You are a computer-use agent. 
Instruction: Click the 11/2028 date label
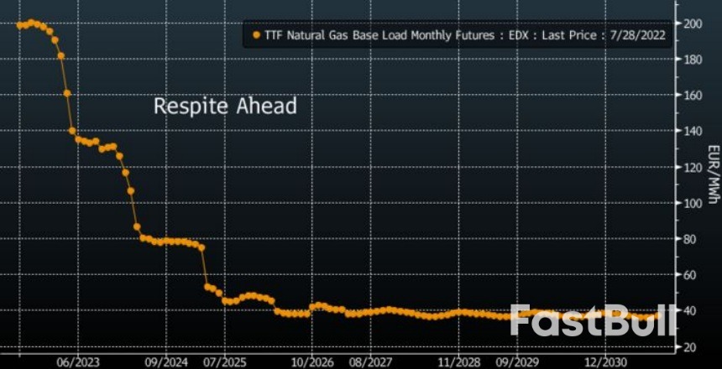click(459, 361)
